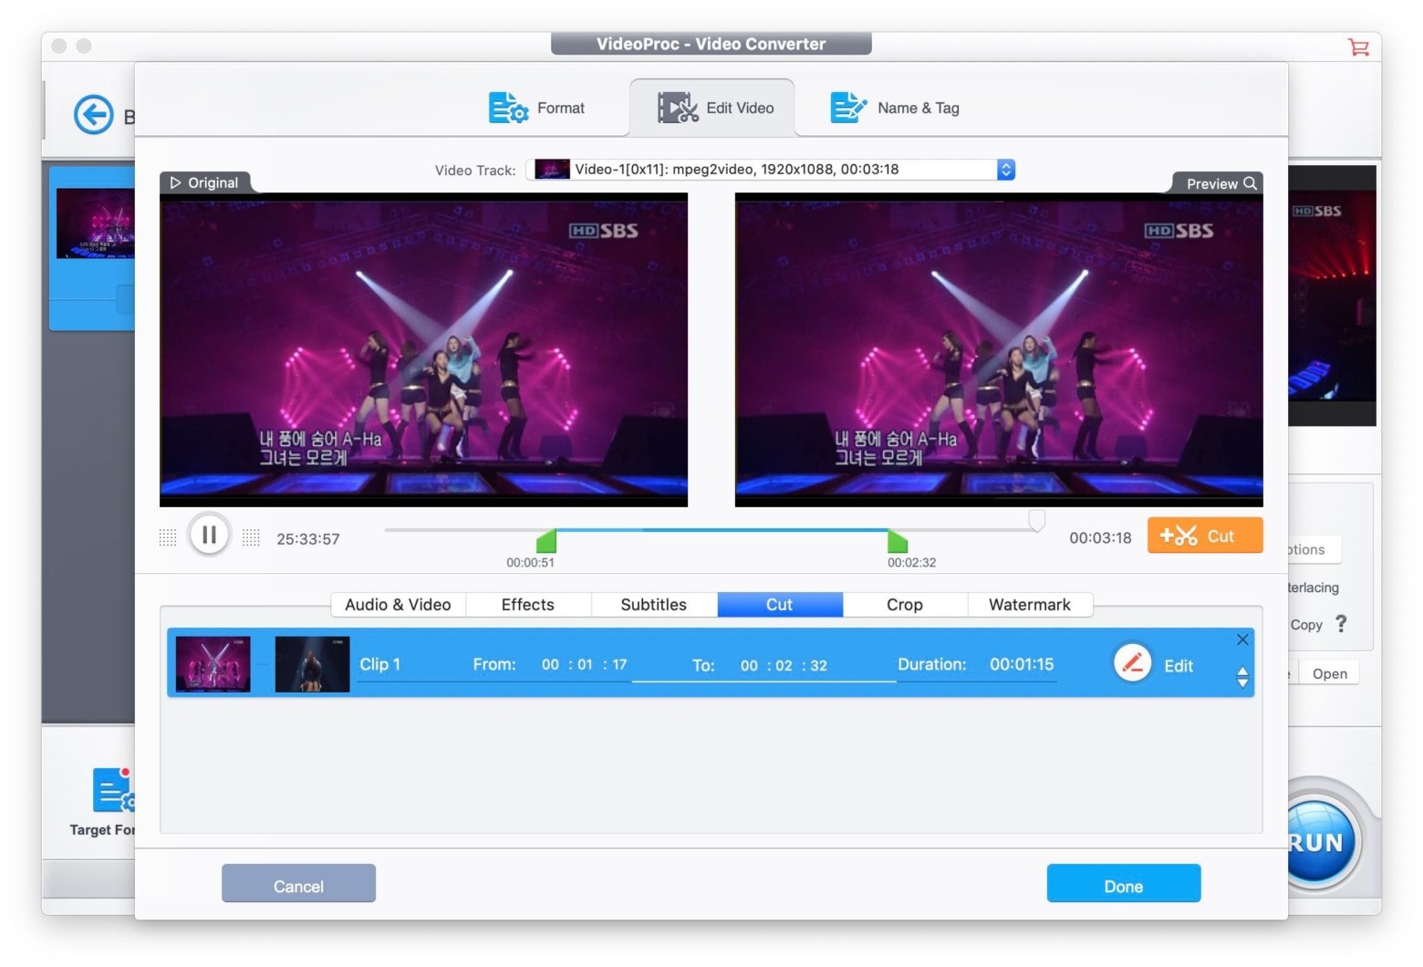Switch to the Subtitles tab

coord(653,604)
